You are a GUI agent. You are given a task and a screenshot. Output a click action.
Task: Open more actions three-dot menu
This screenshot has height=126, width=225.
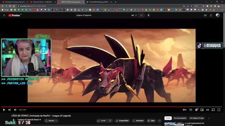(159, 121)
